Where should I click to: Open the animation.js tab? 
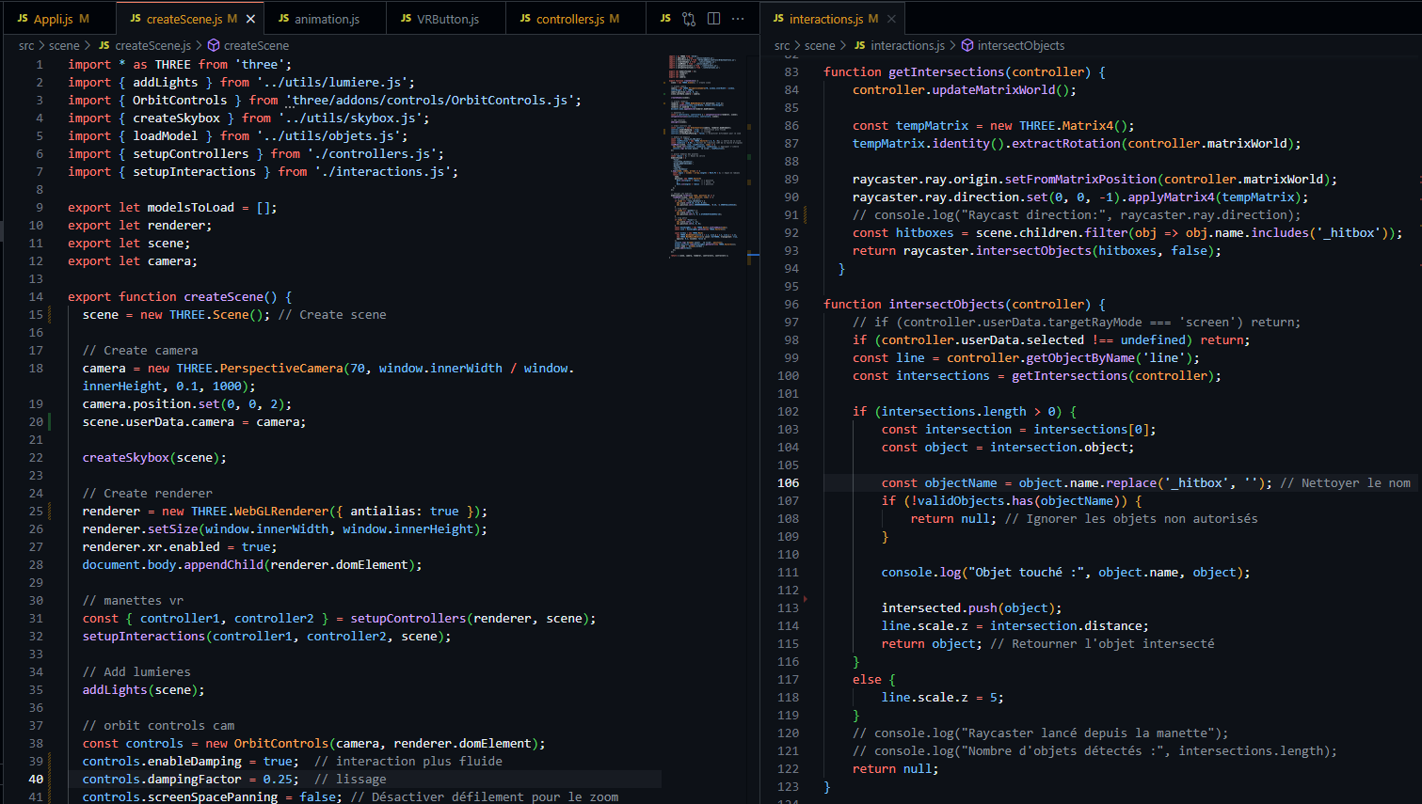point(326,19)
